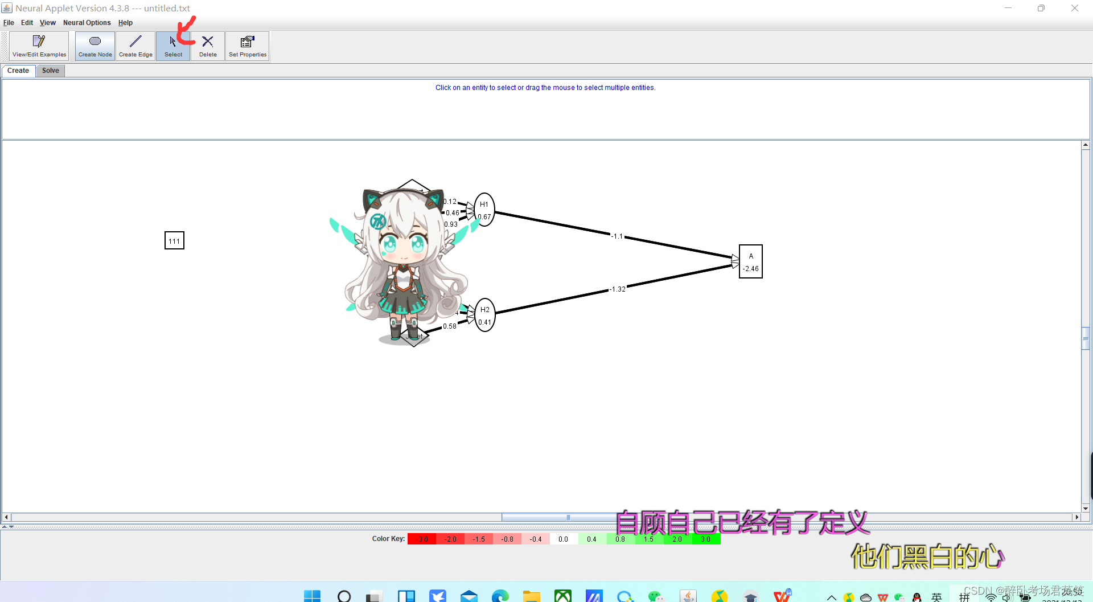Image resolution: width=1093 pixels, height=602 pixels.
Task: Open Windows taskbar search
Action: click(x=344, y=596)
